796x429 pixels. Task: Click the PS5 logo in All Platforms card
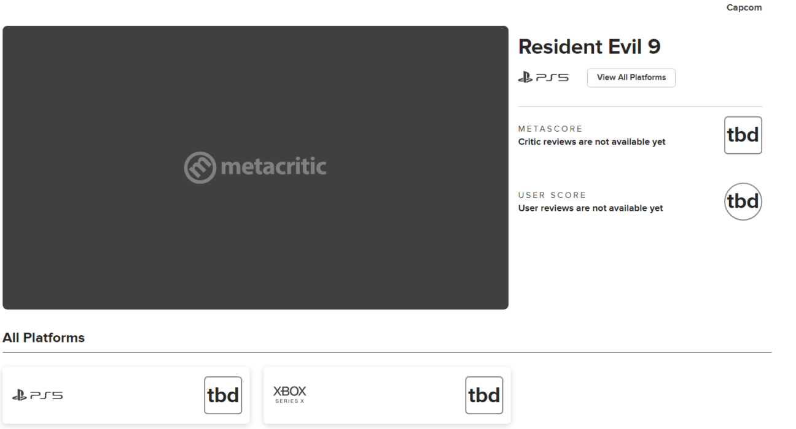point(37,395)
